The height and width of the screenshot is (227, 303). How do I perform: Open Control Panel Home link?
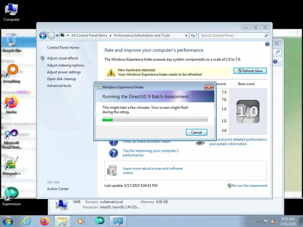tap(63, 48)
